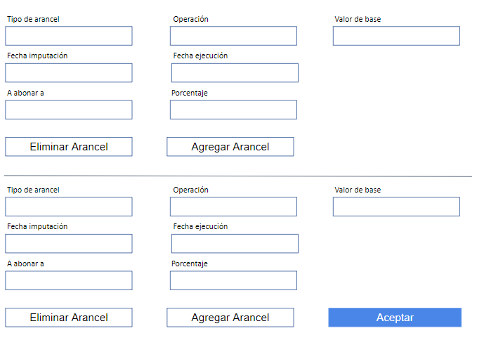
Task: Focus the upper section's Operación input
Action: [x=233, y=36]
